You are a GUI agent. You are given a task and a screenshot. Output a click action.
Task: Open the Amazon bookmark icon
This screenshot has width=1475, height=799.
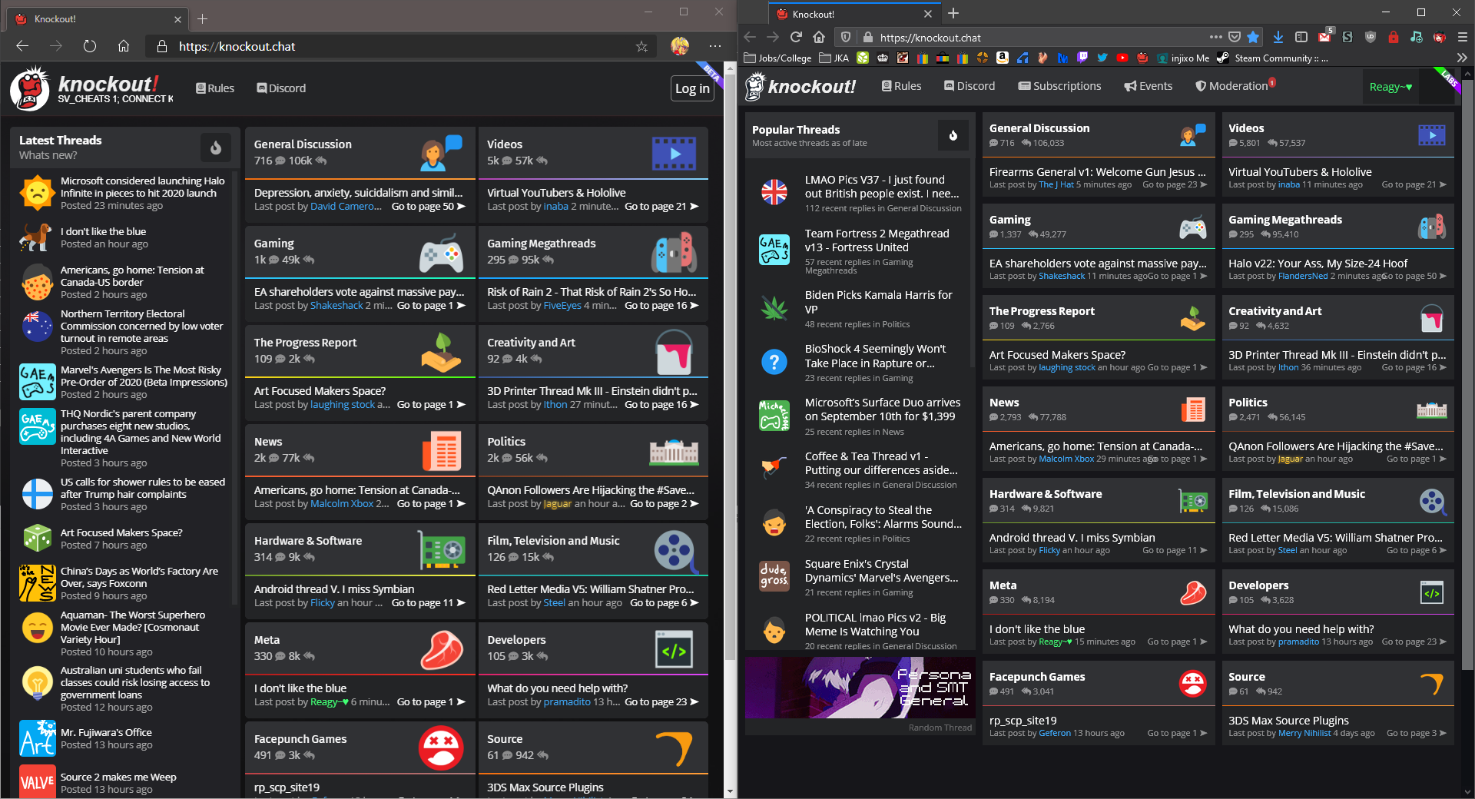click(1002, 58)
